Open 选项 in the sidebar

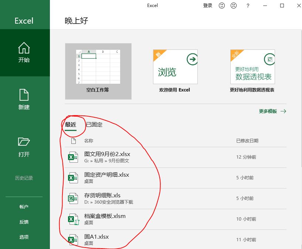coord(24,237)
